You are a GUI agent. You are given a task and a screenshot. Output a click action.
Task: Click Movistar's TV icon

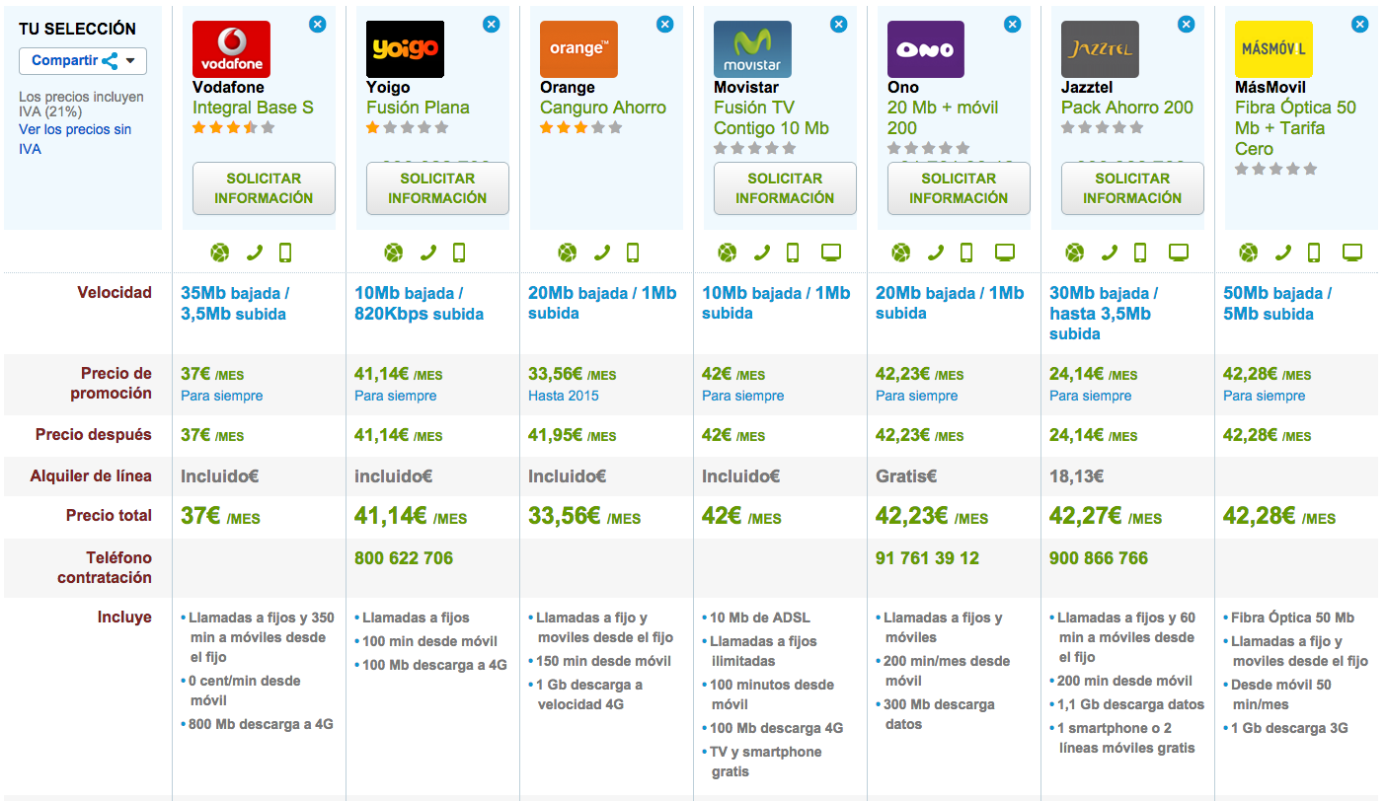tap(831, 253)
